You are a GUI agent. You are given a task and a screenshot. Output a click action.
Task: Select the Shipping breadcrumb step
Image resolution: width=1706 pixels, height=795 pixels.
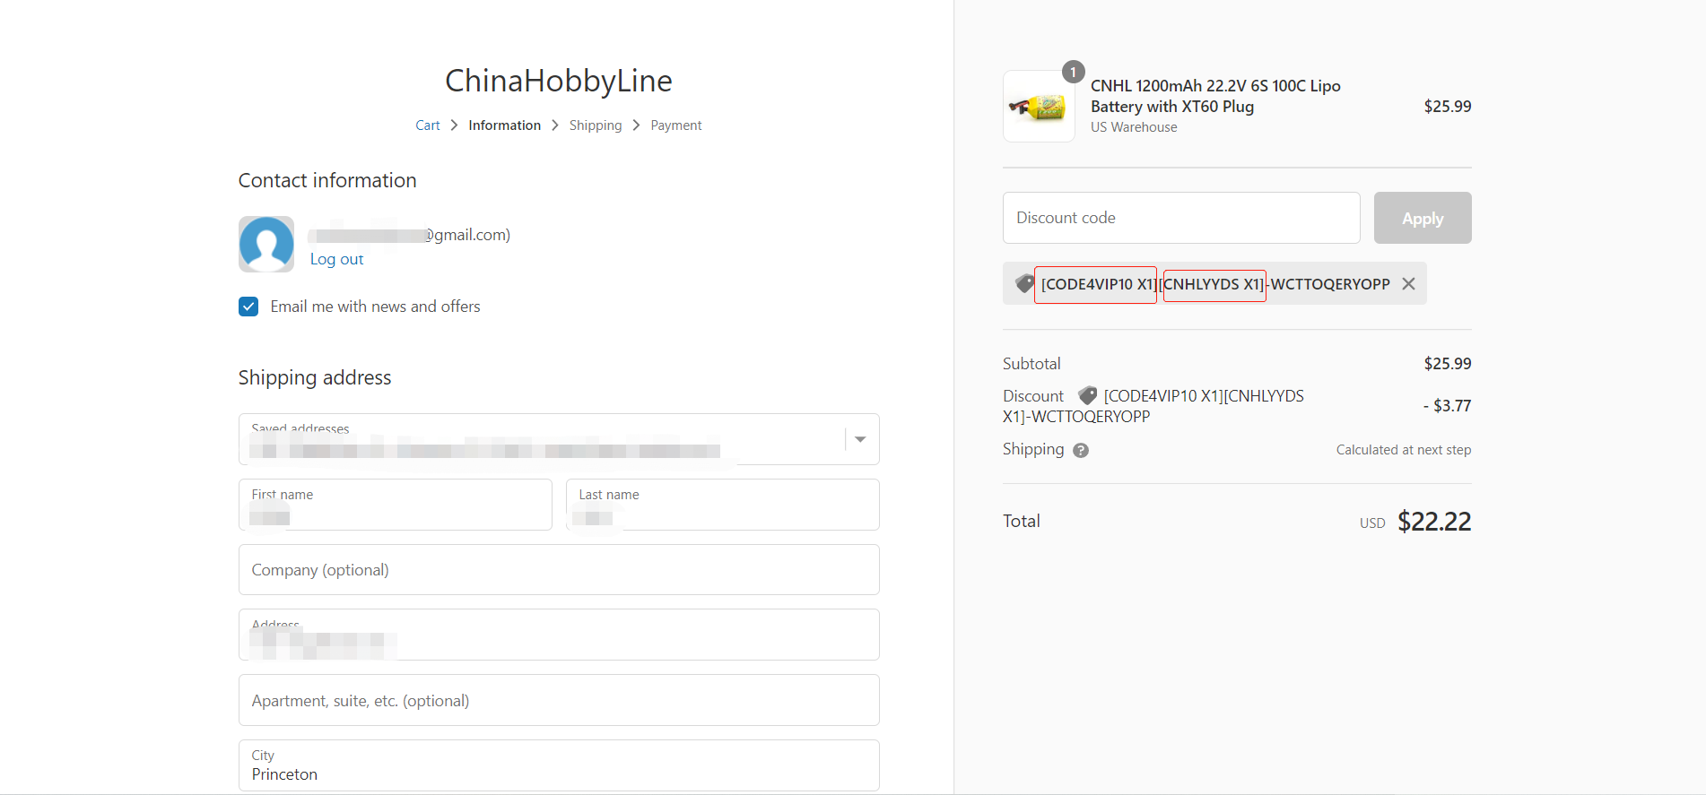pos(596,125)
